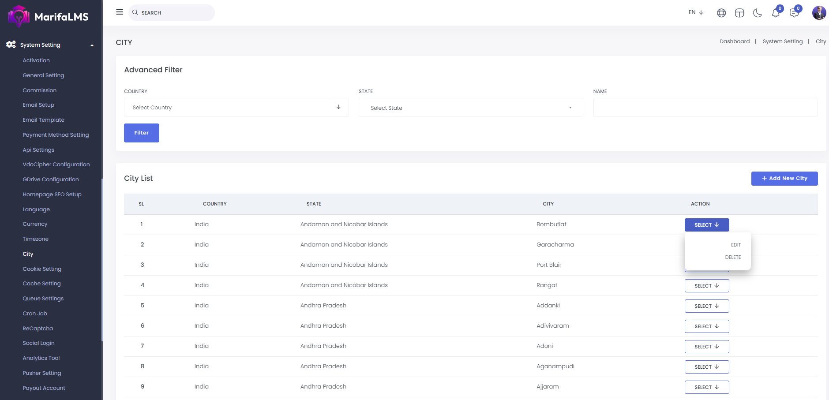Screen dimensions: 829x400
Task: Click the System Setting gears icon
Action: (x=11, y=45)
